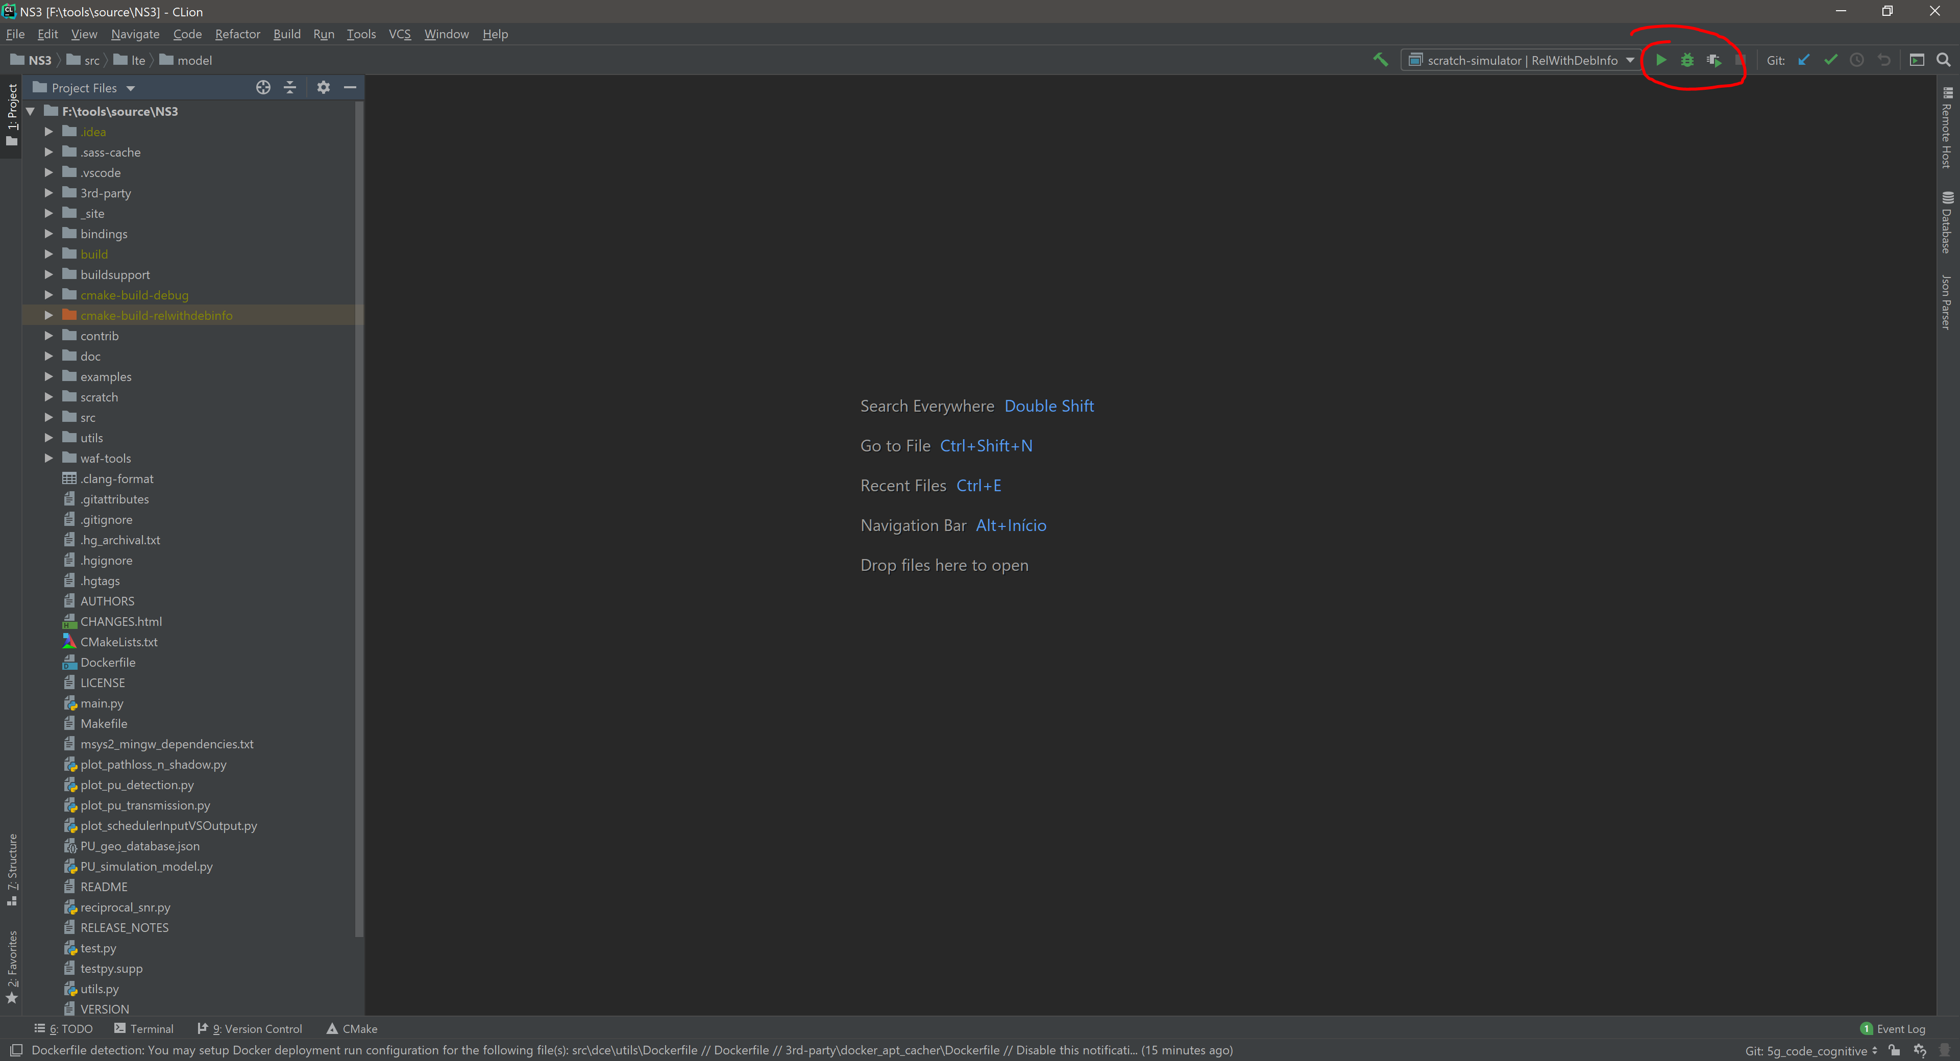Viewport: 1960px width, 1061px height.
Task: Open the Event Log
Action: pos(1899,1028)
